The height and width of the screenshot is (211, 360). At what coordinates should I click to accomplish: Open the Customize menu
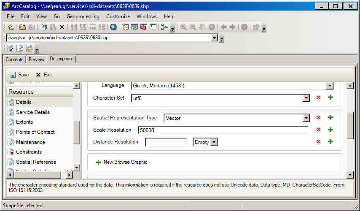[118, 16]
